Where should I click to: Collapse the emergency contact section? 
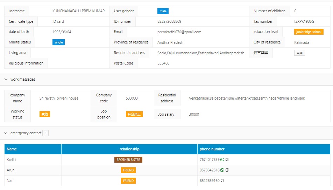coord(6,133)
